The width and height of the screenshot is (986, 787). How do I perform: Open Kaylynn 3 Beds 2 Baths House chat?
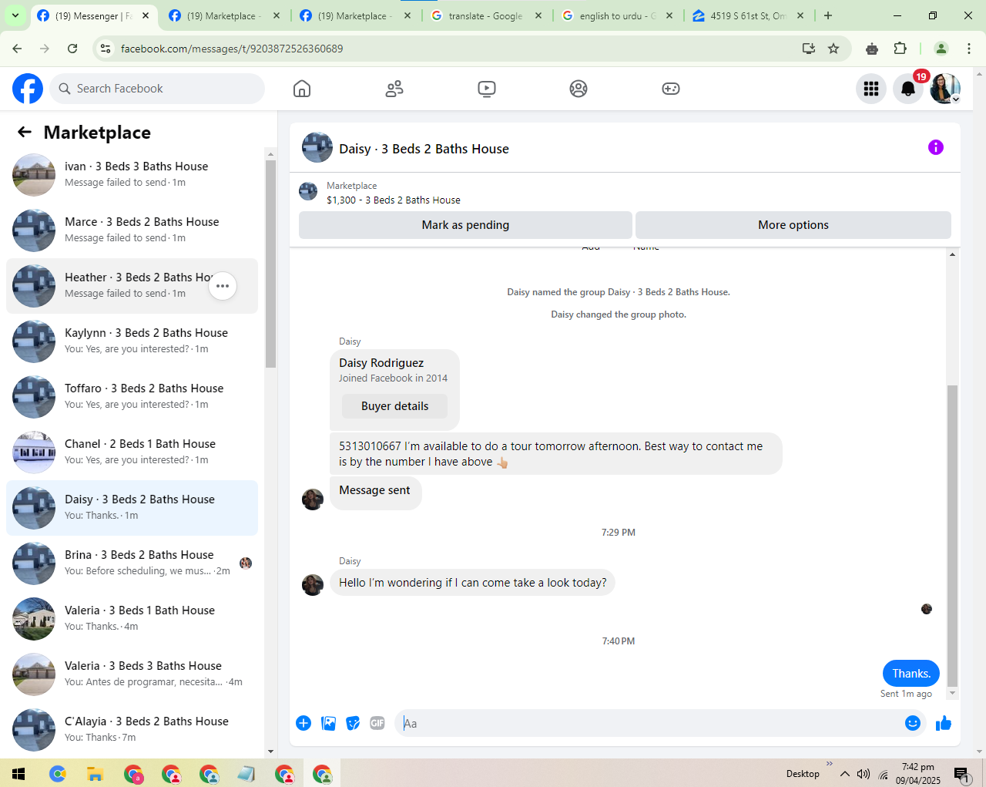click(x=132, y=341)
